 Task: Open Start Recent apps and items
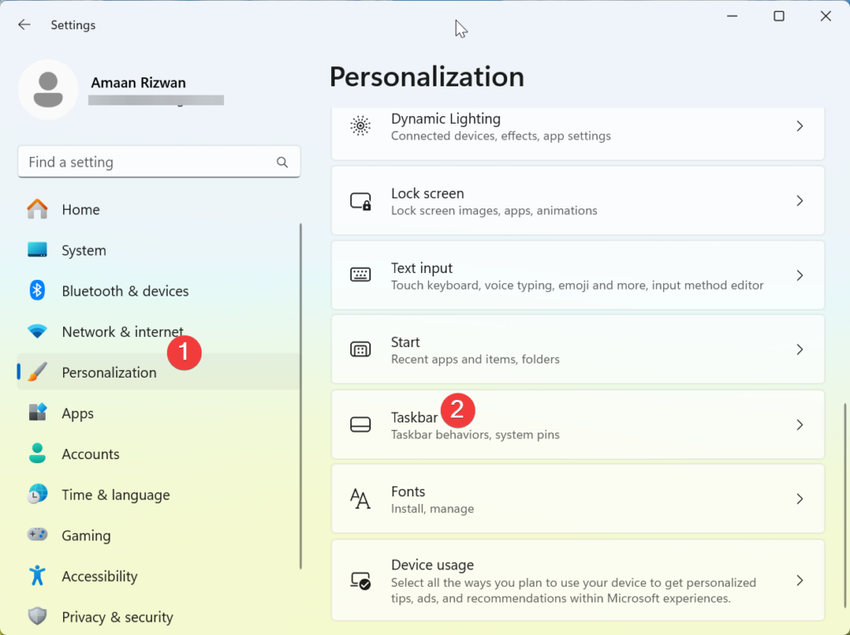pyautogui.click(x=578, y=349)
